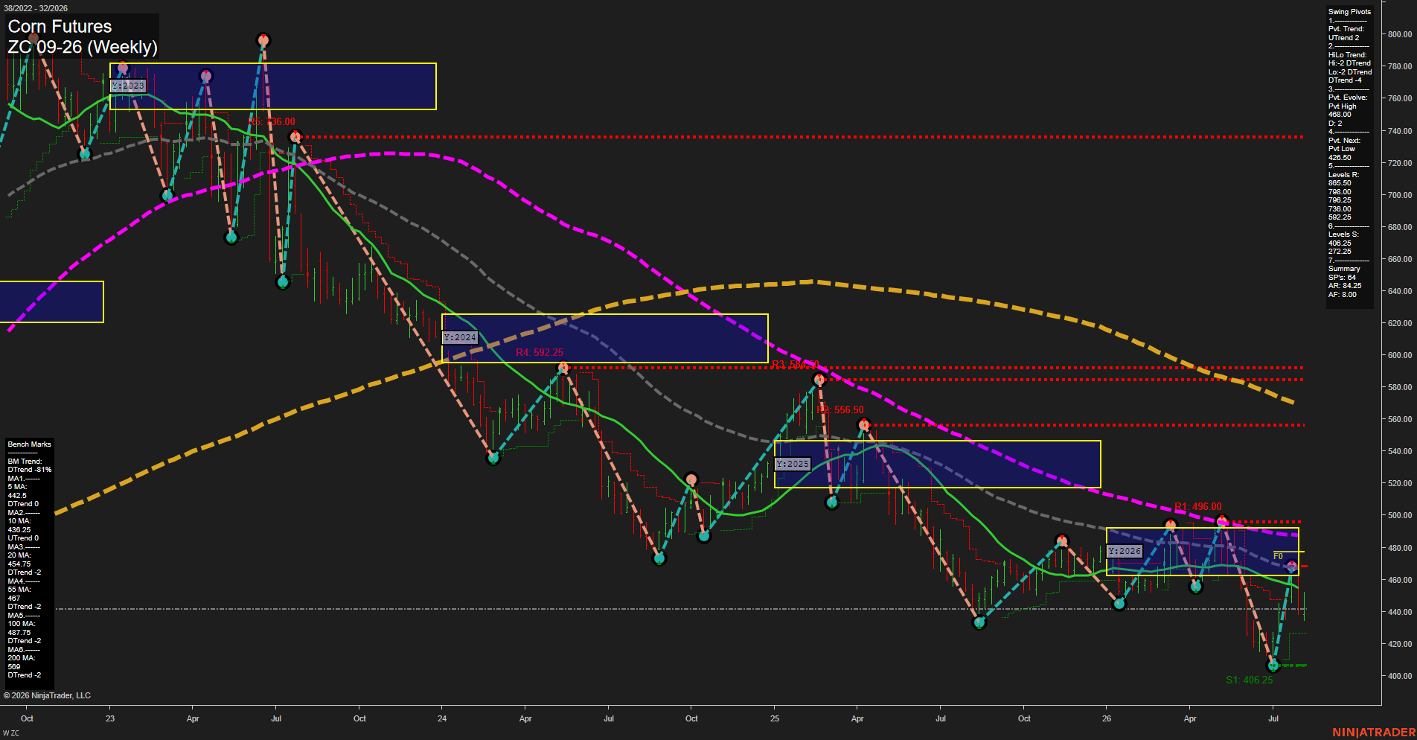Click the F0 marker label
Viewport: 1417px width, 740px height.
tap(1278, 556)
